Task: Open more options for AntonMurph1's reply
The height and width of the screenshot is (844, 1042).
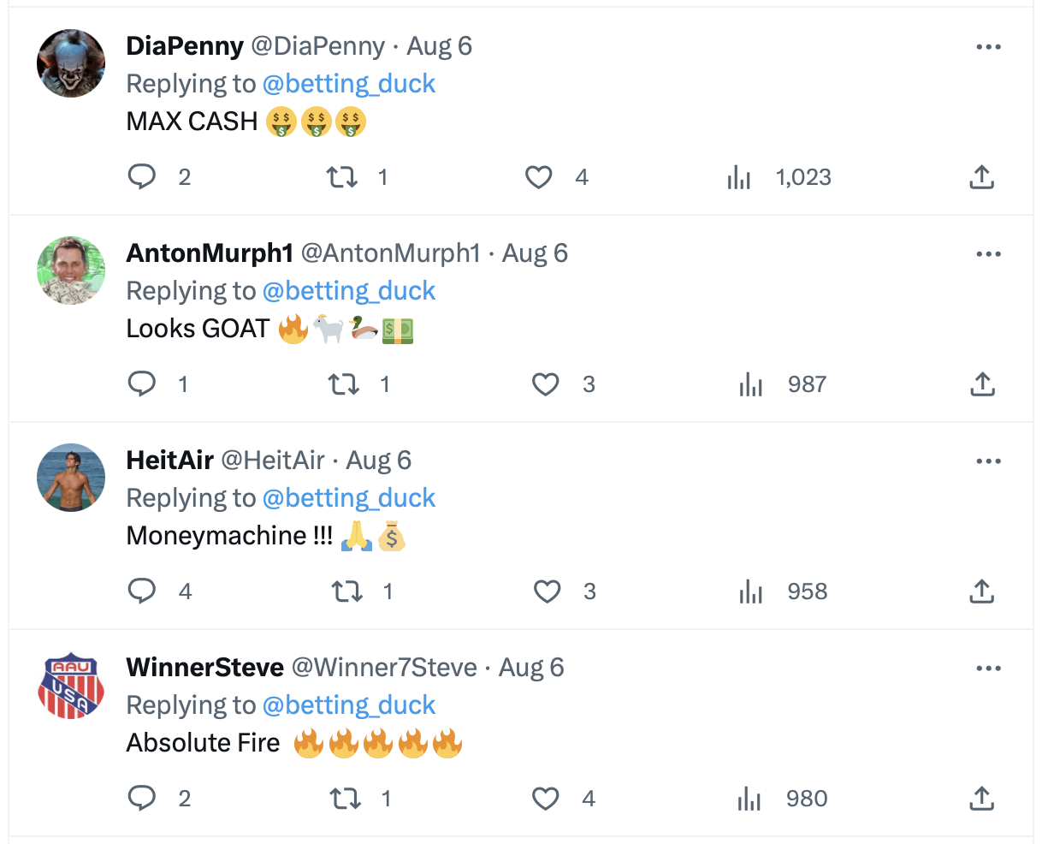Action: pos(988,254)
